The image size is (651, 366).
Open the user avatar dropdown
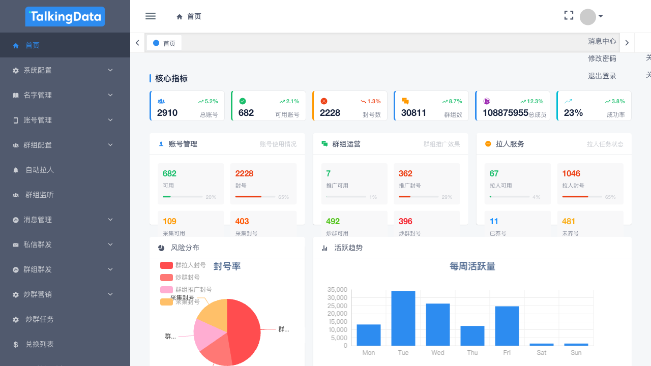click(x=591, y=17)
